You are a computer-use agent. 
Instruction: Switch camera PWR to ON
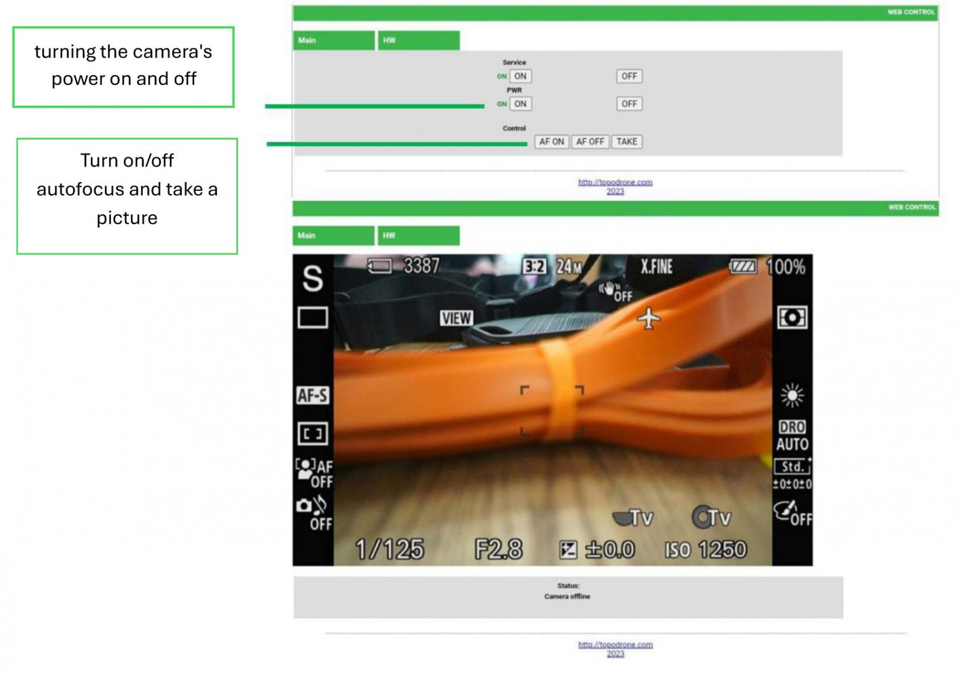[520, 104]
